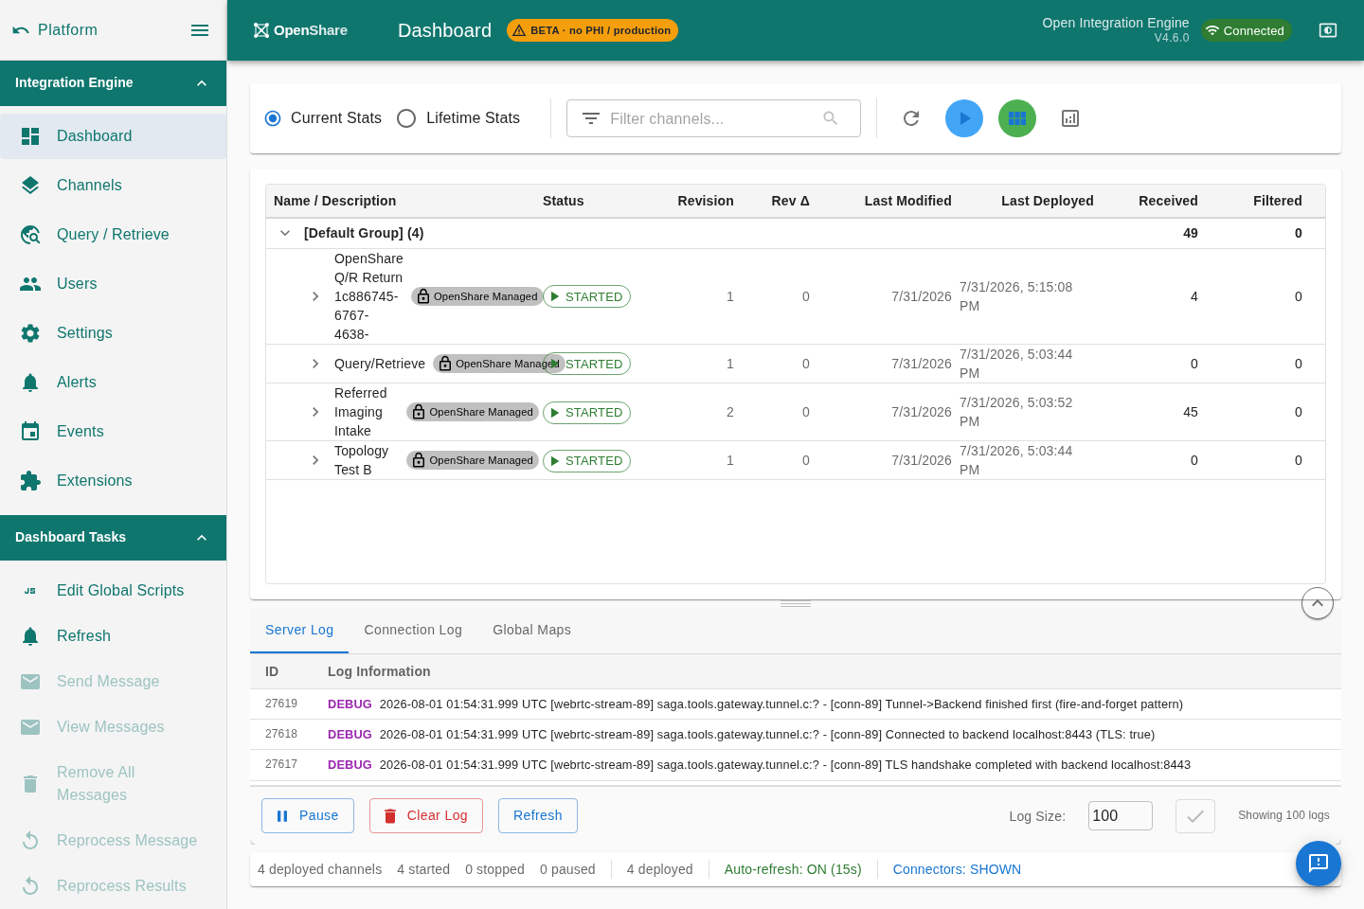1364x909 pixels.
Task: Open Edit Global Scripts task
Action: coord(114,591)
